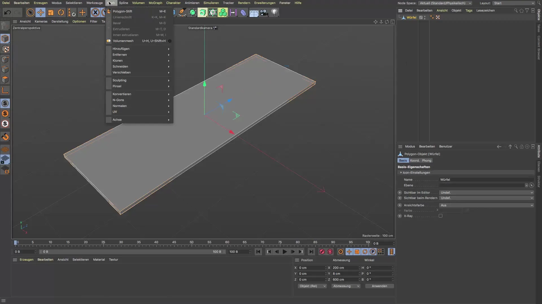Switch to Model mode cube icon

(x=5, y=39)
